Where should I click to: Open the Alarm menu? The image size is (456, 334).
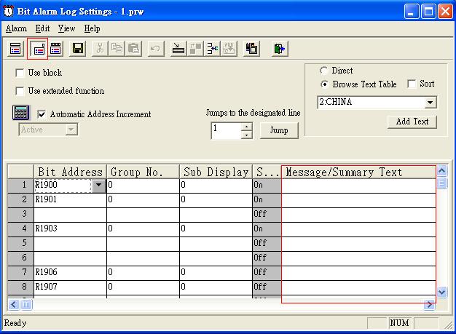pos(16,28)
